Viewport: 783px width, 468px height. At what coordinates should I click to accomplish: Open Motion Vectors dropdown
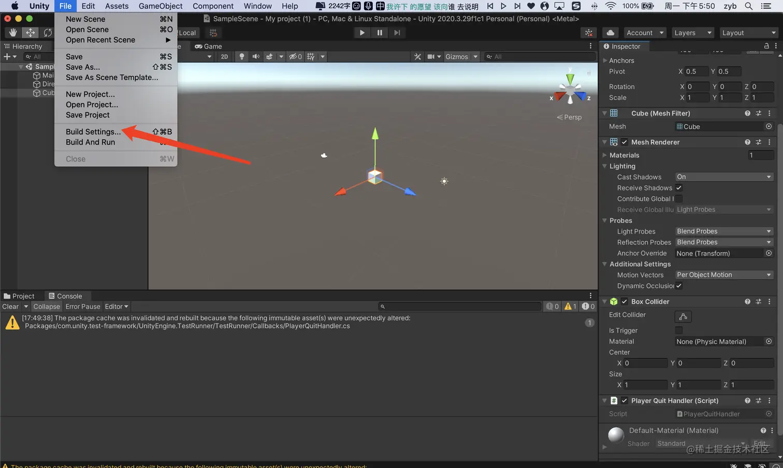click(x=724, y=274)
